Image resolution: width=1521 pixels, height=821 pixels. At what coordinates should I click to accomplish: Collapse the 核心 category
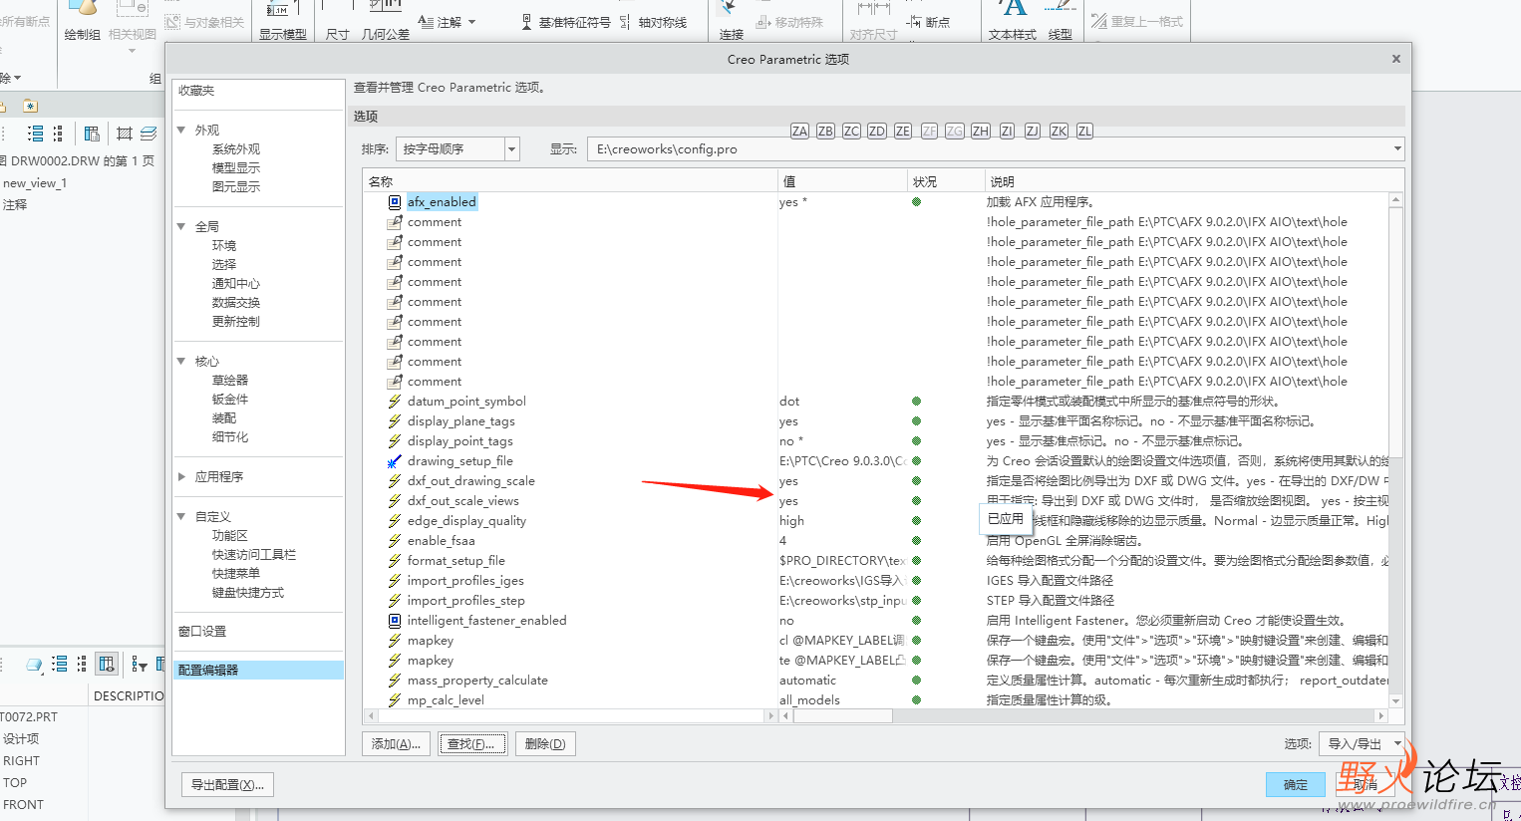tap(181, 361)
